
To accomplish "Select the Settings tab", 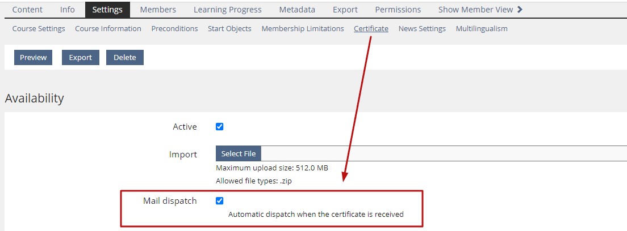I will click(107, 10).
